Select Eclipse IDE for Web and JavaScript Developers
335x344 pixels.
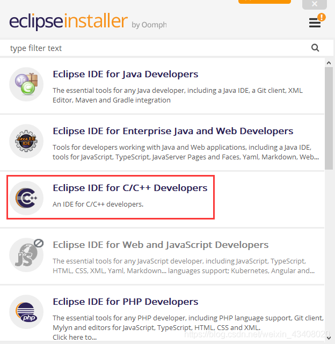coord(161,245)
